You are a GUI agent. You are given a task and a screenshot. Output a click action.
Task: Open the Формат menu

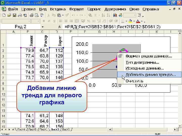[76, 9]
